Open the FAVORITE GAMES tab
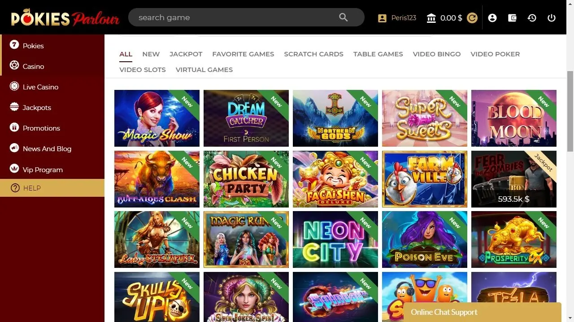 point(243,54)
